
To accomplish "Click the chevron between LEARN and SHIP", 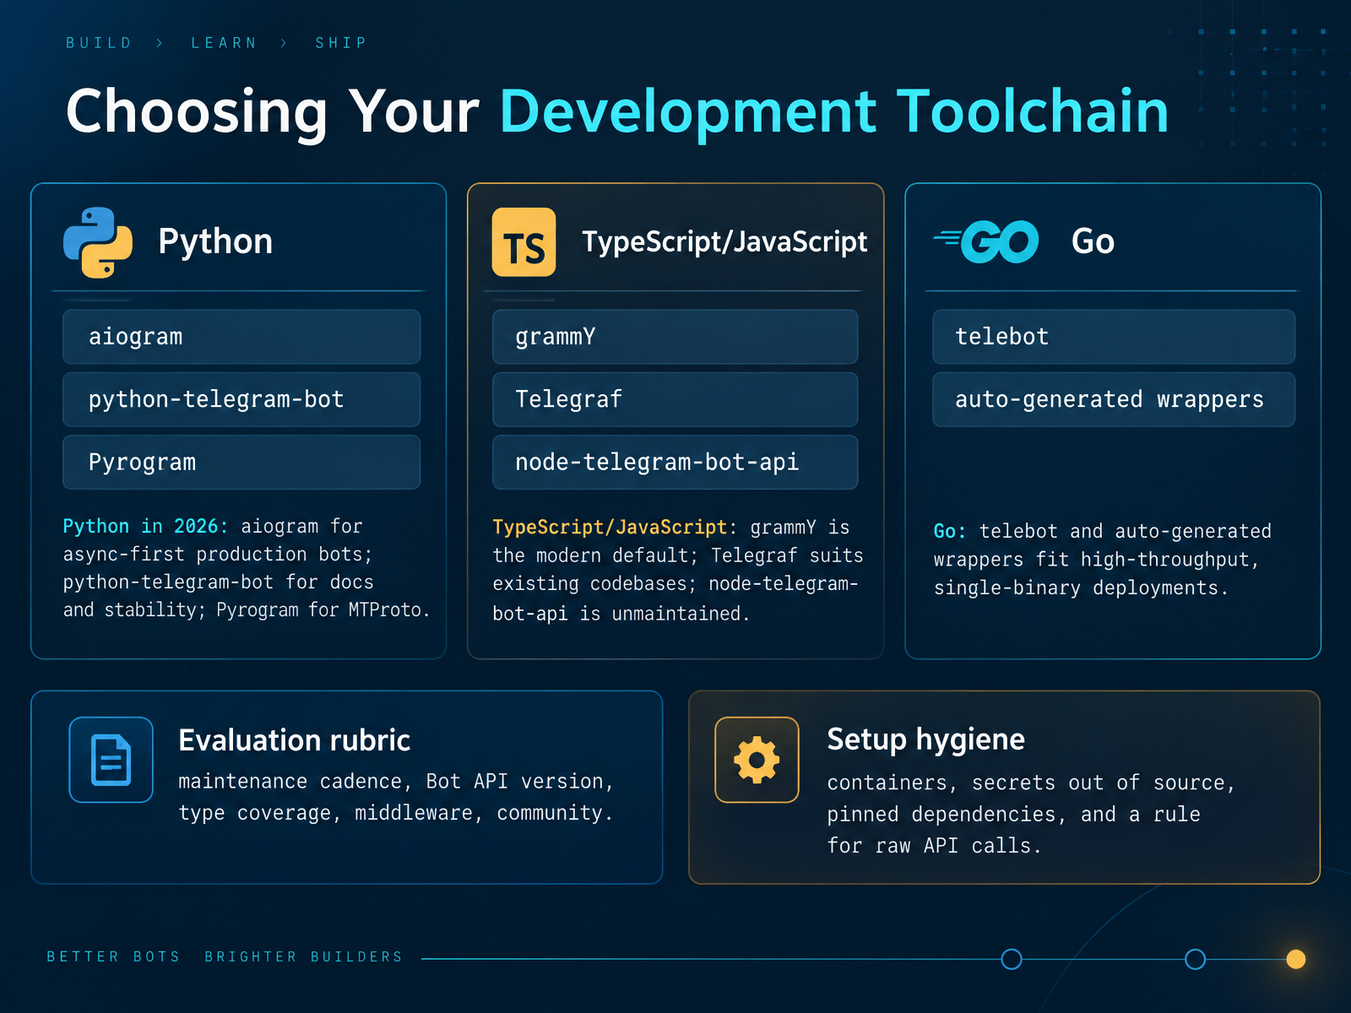I will [x=284, y=43].
